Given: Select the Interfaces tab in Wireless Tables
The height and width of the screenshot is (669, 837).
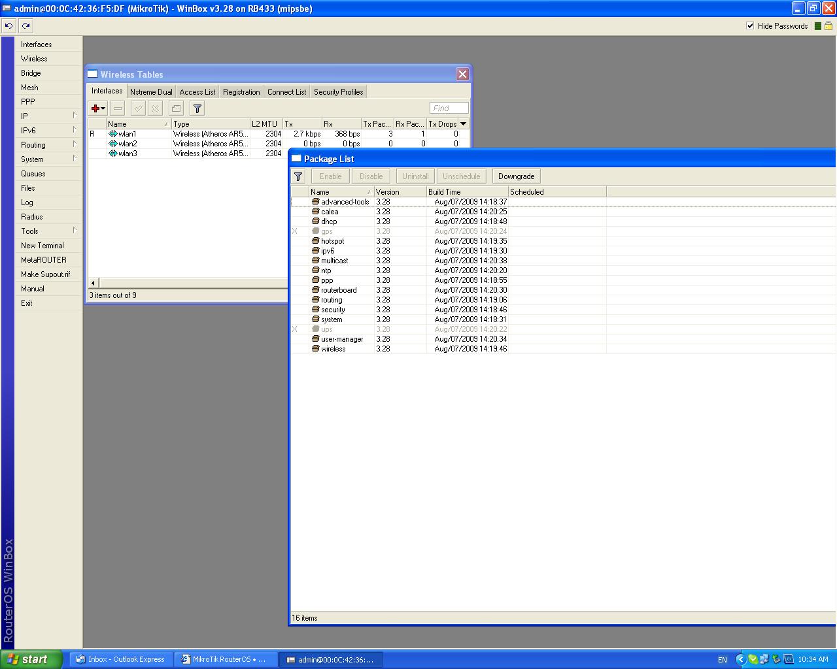Looking at the screenshot, I should (107, 91).
